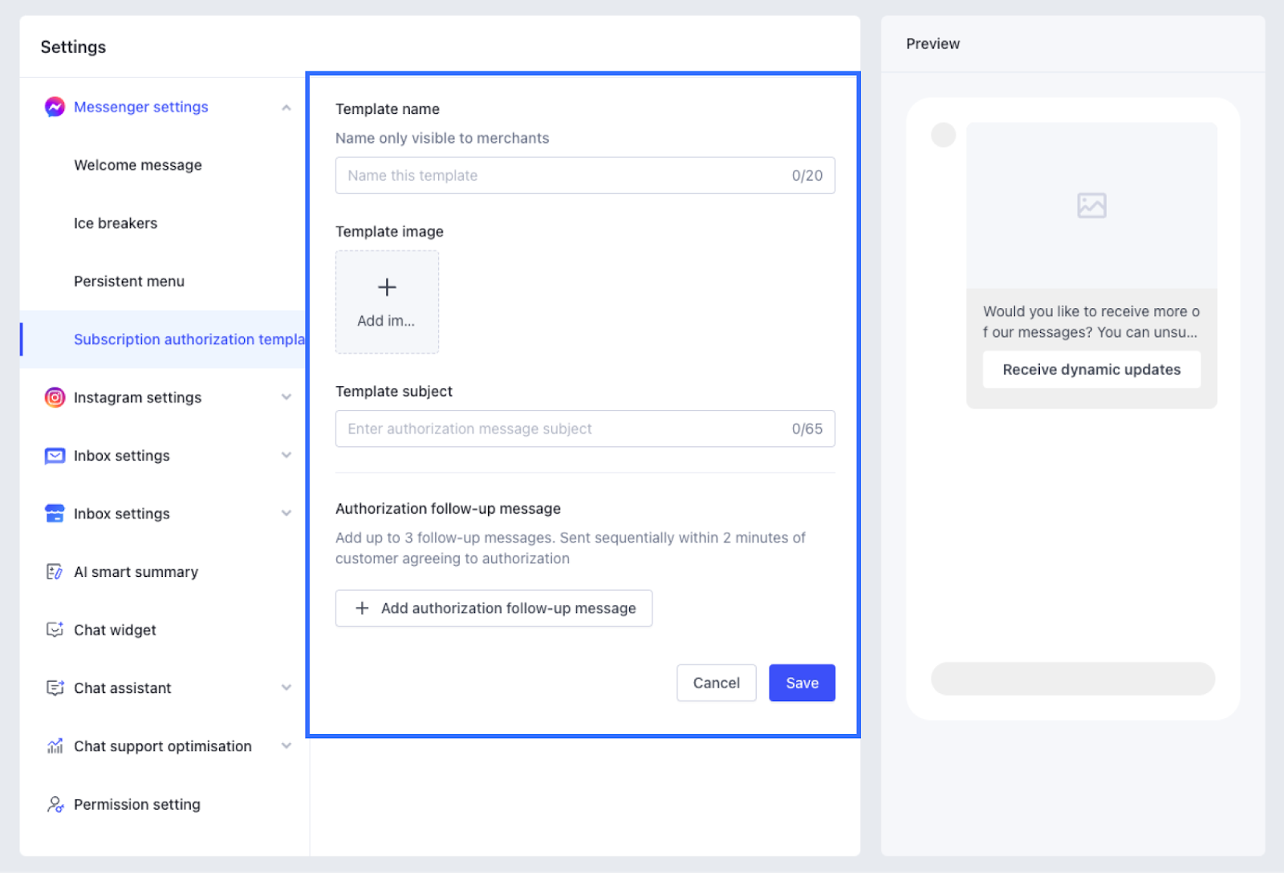This screenshot has height=873, width=1284.
Task: Expand the Chat assistant chevron
Action: pos(286,688)
